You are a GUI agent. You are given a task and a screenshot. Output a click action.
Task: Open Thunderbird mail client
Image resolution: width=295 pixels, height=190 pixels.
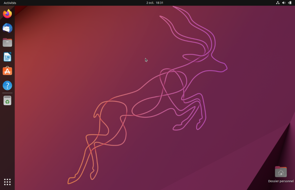(x=7, y=28)
